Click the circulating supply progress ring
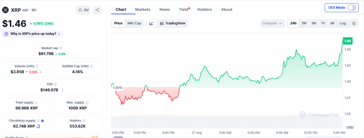364x138 pixels. point(38,127)
